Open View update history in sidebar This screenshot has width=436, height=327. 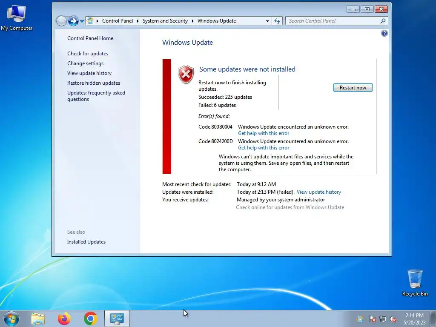tap(89, 73)
